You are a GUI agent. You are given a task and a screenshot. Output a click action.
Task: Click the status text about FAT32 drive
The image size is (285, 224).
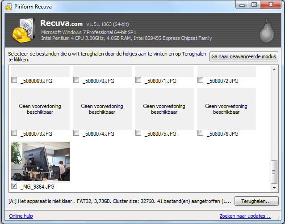pos(120,201)
